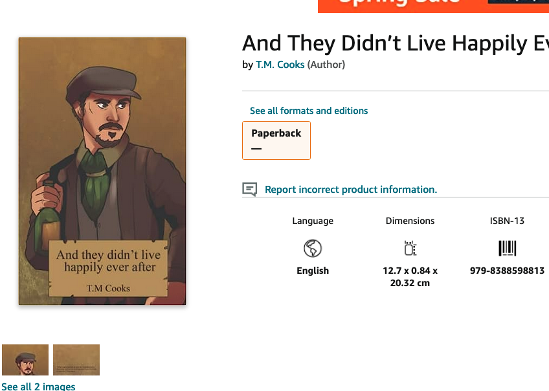
Task: Click Report incorrect product information link
Action: pos(351,190)
